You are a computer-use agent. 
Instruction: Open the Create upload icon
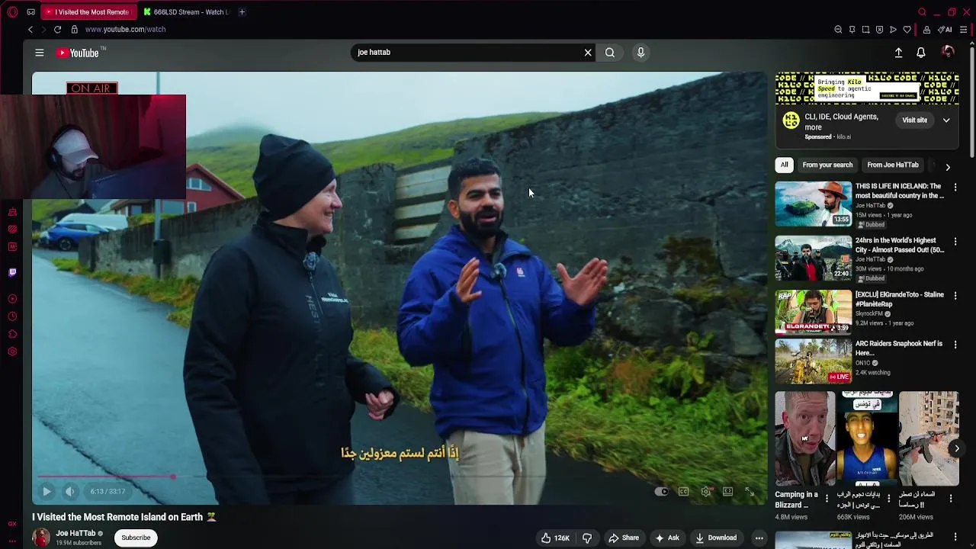tap(898, 53)
